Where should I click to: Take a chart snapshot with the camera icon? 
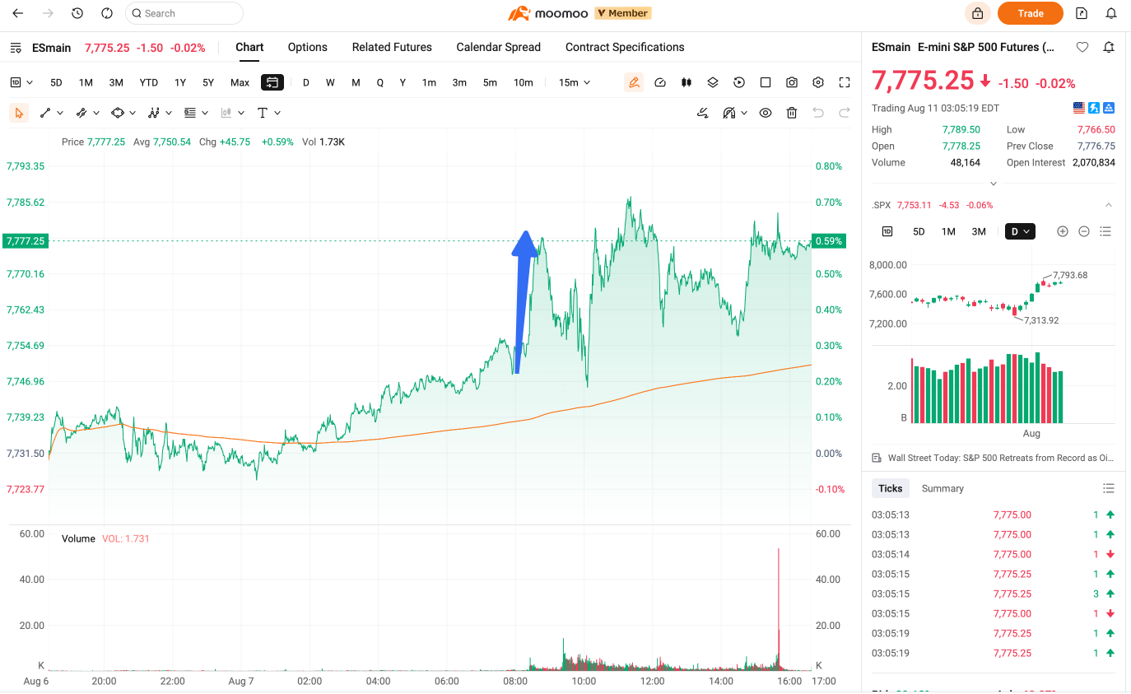(x=792, y=82)
